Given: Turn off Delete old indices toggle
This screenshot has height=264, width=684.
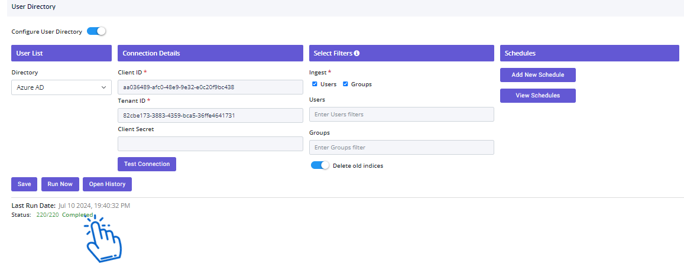Looking at the screenshot, I should point(320,165).
